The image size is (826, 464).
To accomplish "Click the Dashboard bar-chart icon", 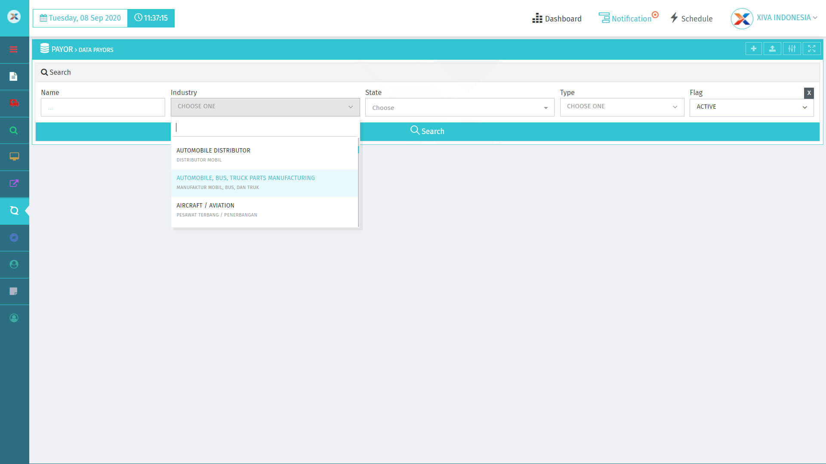I will tap(537, 18).
